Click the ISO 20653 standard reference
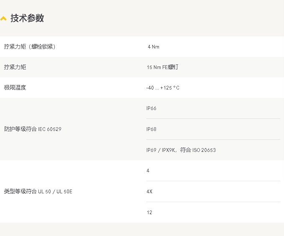Screen dimensions: 284x236 pos(204,150)
